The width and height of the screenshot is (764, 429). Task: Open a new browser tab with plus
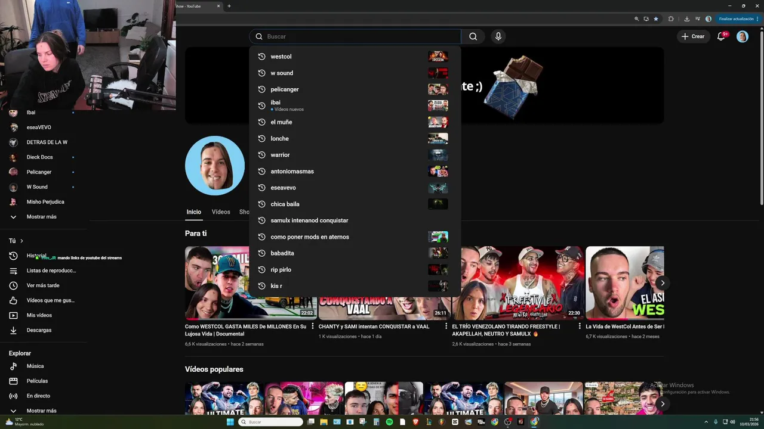tap(229, 6)
